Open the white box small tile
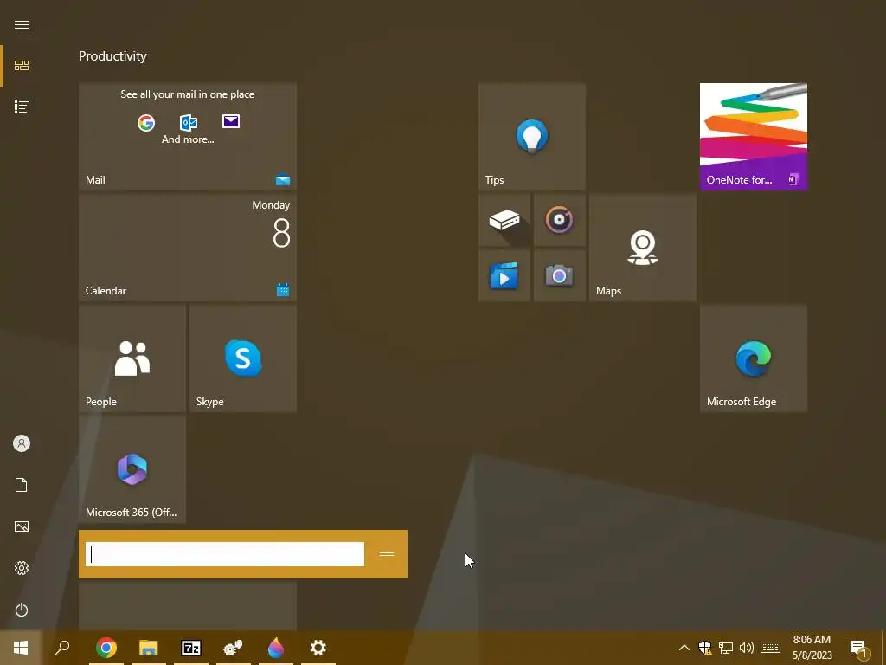This screenshot has height=665, width=886. (x=504, y=220)
